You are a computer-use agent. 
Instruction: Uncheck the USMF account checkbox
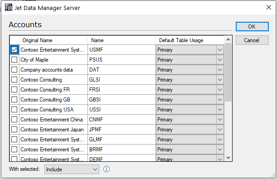tap(15, 50)
